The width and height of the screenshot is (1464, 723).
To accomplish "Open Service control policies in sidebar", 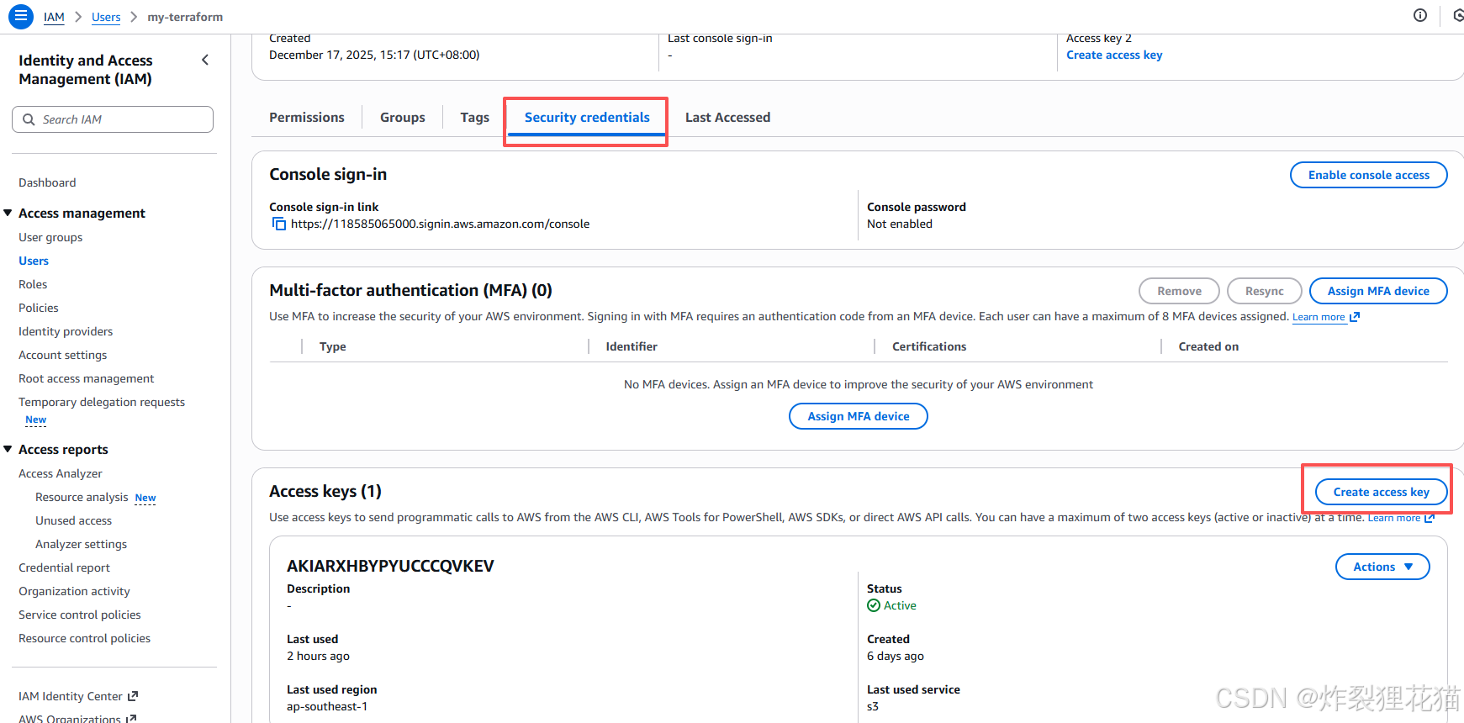I will tap(80, 615).
